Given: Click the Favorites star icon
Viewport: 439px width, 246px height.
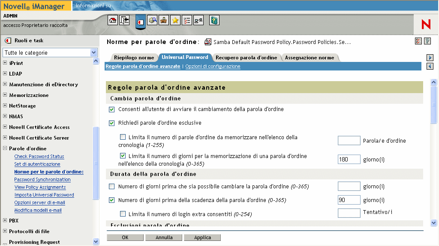Looking at the screenshot, I should tap(174, 20).
